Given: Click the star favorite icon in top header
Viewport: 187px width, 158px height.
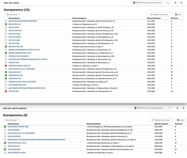Looking at the screenshot, I should click(x=175, y=3).
